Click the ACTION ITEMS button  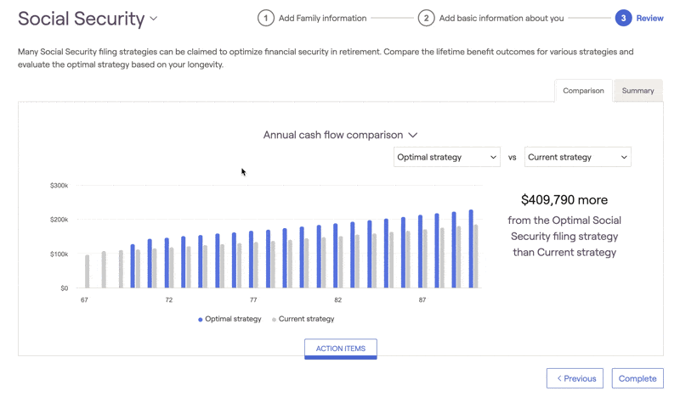[x=341, y=349]
